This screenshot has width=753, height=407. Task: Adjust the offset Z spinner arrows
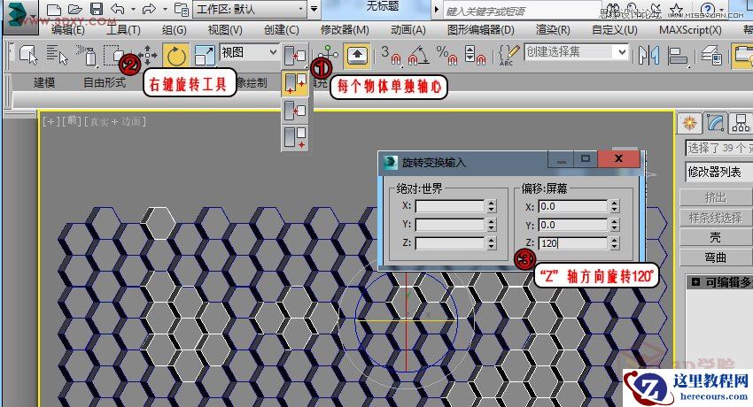pos(615,243)
